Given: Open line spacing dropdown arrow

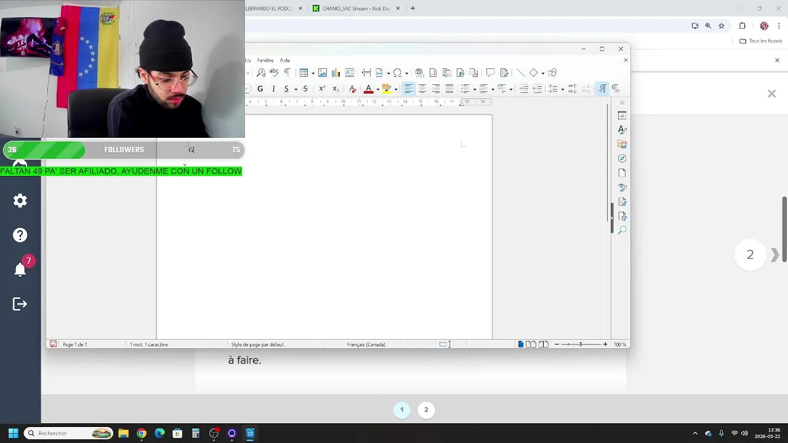Looking at the screenshot, I should [562, 89].
